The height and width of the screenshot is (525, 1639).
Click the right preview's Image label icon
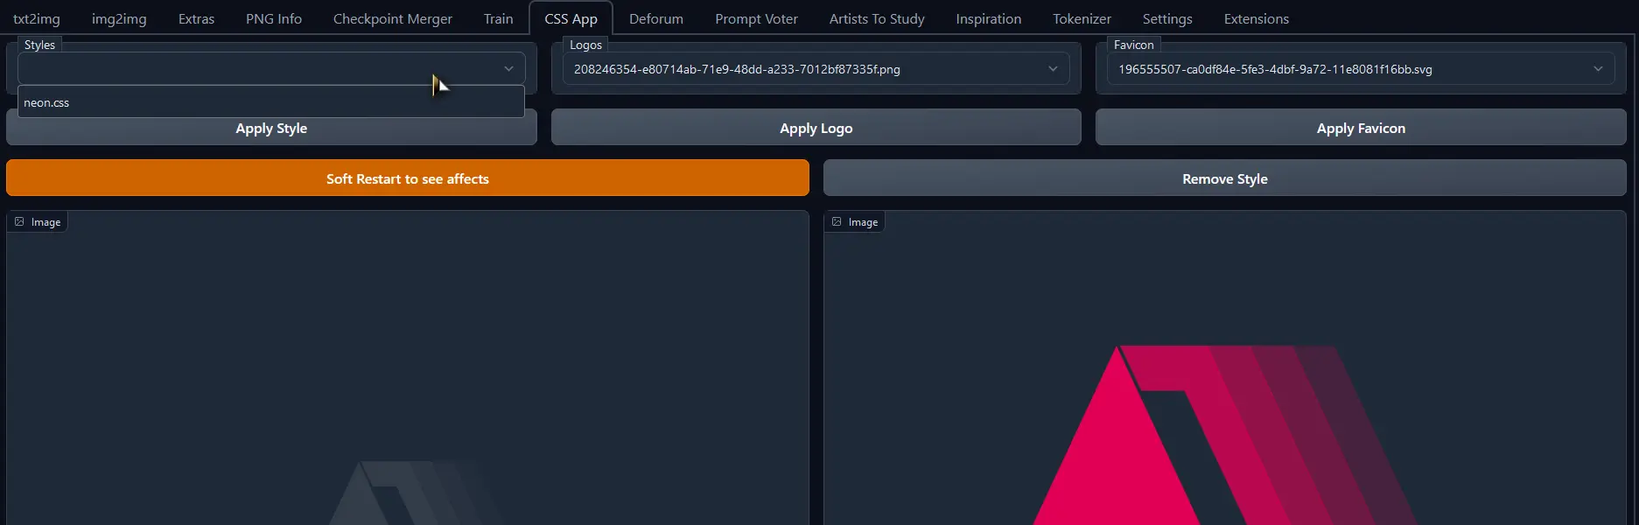pyautogui.click(x=837, y=222)
